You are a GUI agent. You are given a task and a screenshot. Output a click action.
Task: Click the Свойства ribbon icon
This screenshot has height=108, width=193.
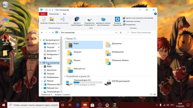44,19
